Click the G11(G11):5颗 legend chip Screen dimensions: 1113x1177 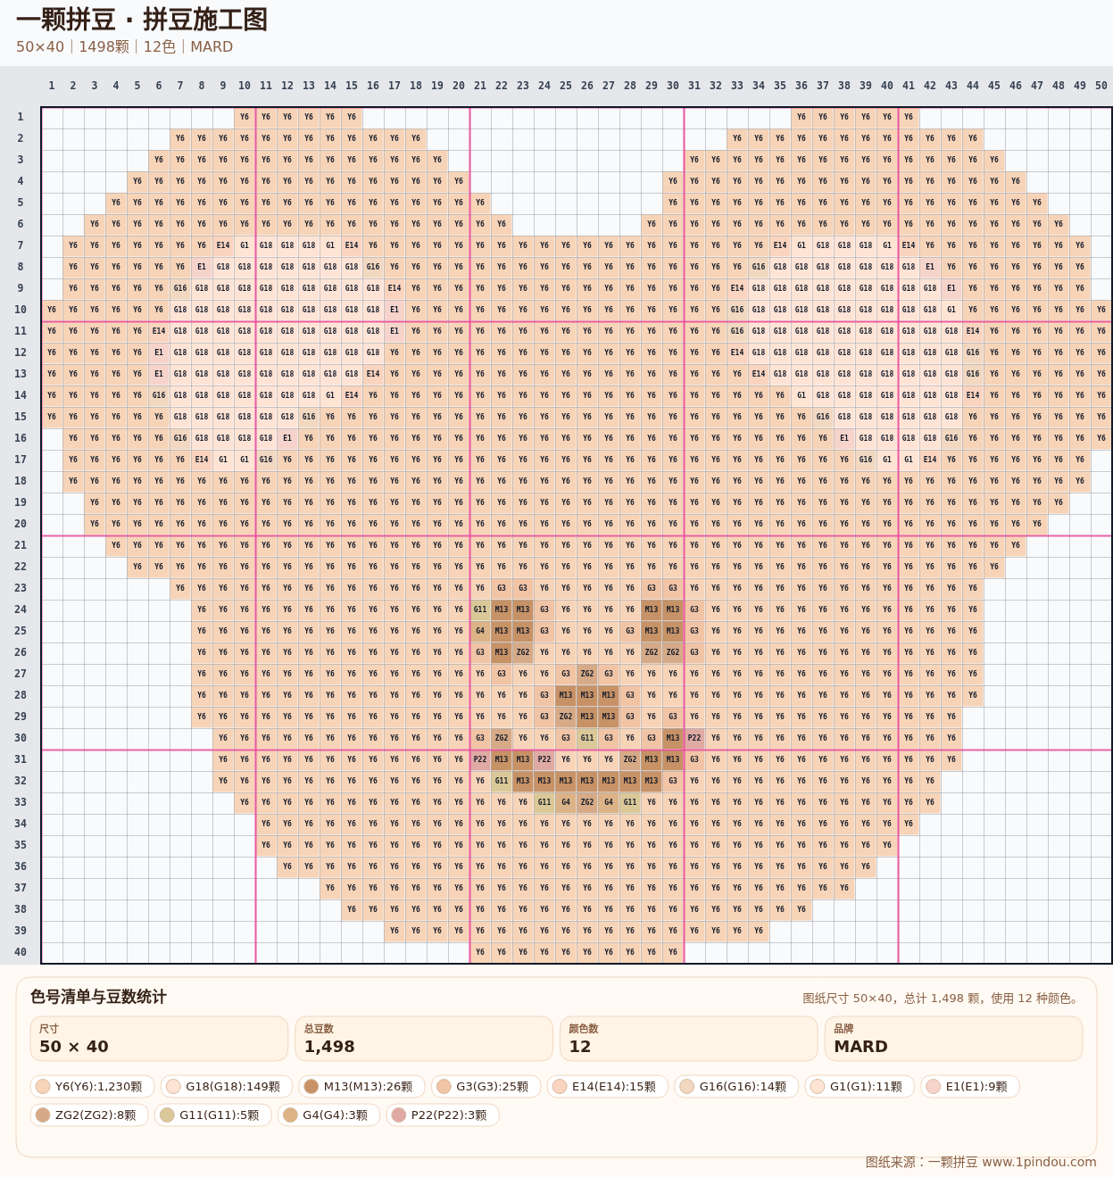[213, 1115]
